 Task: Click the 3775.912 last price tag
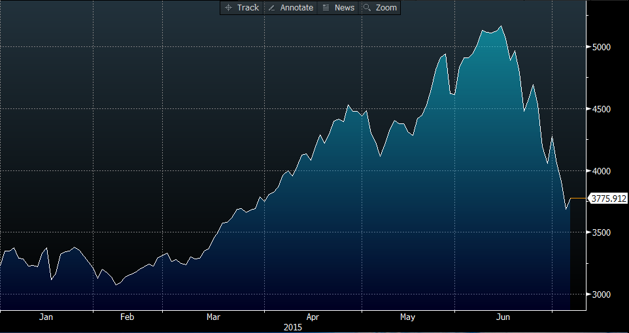coord(607,198)
